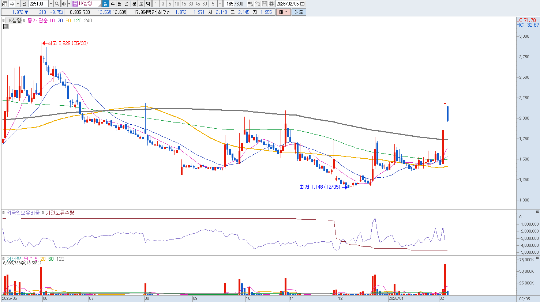The height and width of the screenshot is (302, 540).
Task: Expand the tick interval dropdown next to 5
Action: pyautogui.click(x=220, y=4)
